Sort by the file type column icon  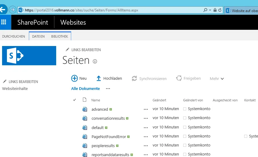tap(85, 100)
